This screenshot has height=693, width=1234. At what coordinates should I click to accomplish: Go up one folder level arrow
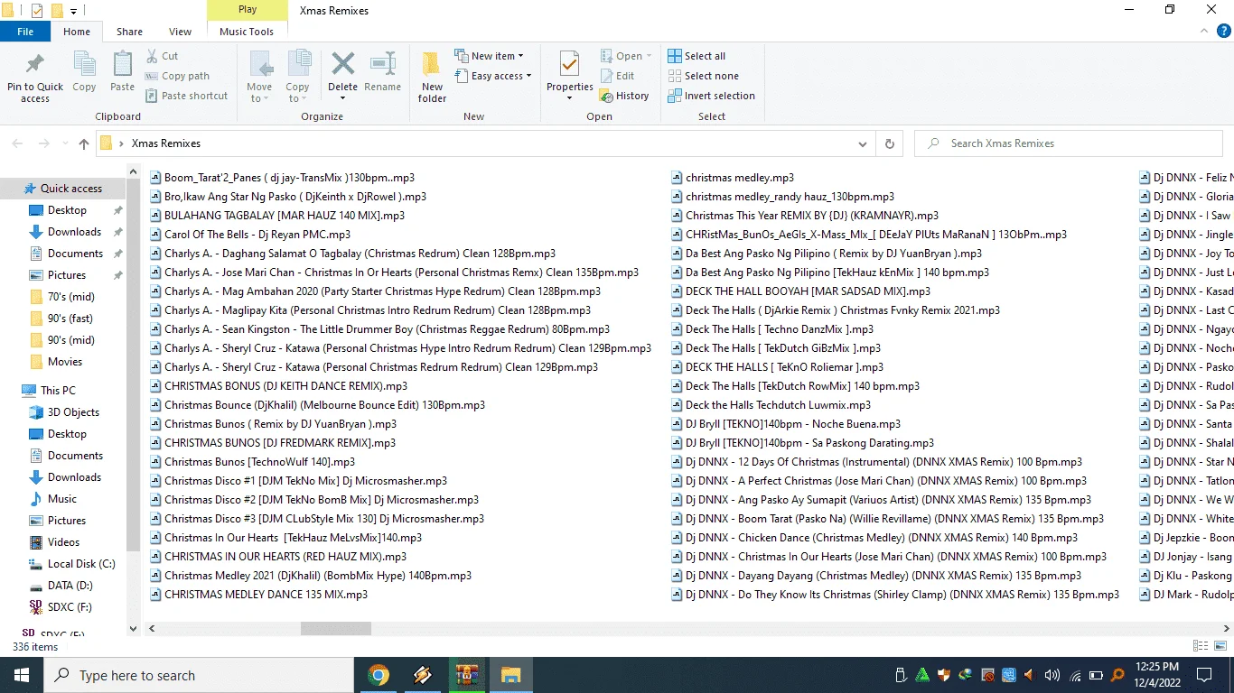point(84,143)
